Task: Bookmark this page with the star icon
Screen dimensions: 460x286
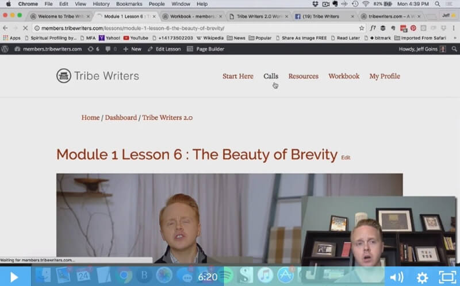Action: click(x=362, y=28)
